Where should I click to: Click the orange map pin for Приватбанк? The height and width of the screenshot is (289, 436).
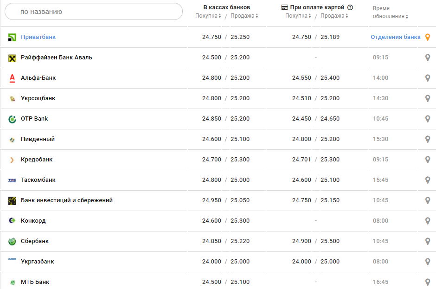click(x=428, y=37)
